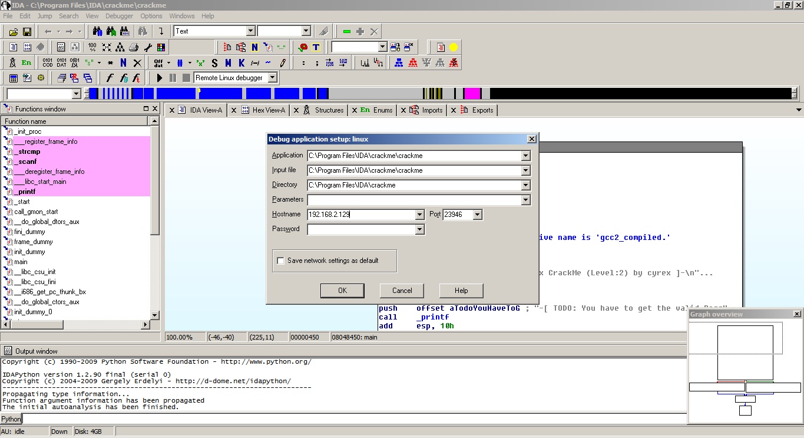Expand the Directory dropdown arrow
This screenshot has width=804, height=438.
pos(525,185)
